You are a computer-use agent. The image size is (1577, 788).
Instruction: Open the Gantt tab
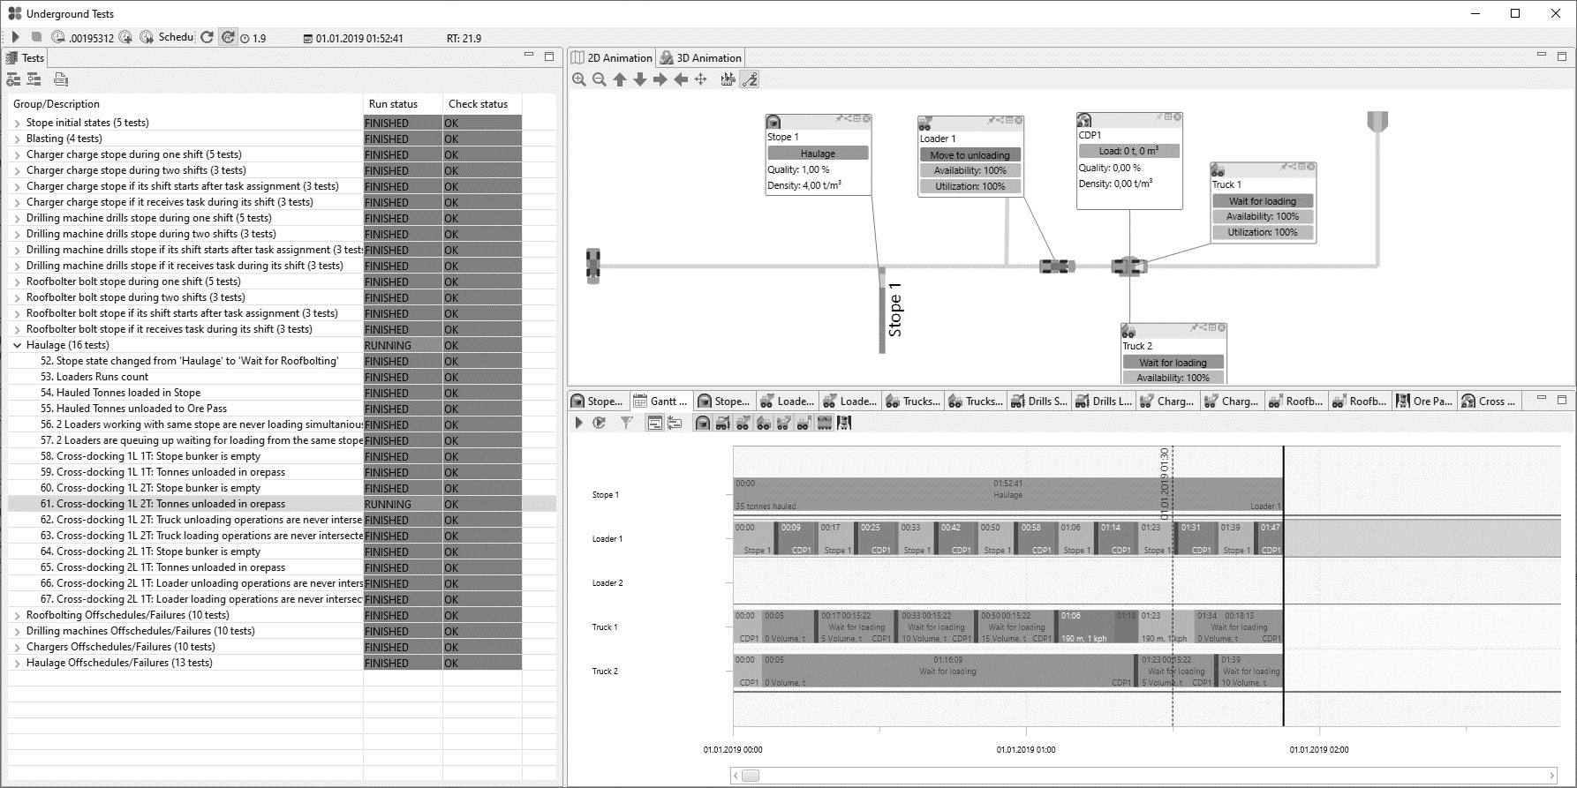coord(660,401)
